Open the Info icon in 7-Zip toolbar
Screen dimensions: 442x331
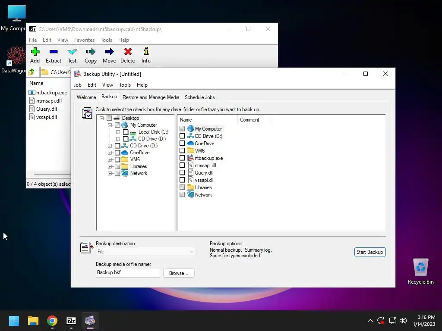146,52
